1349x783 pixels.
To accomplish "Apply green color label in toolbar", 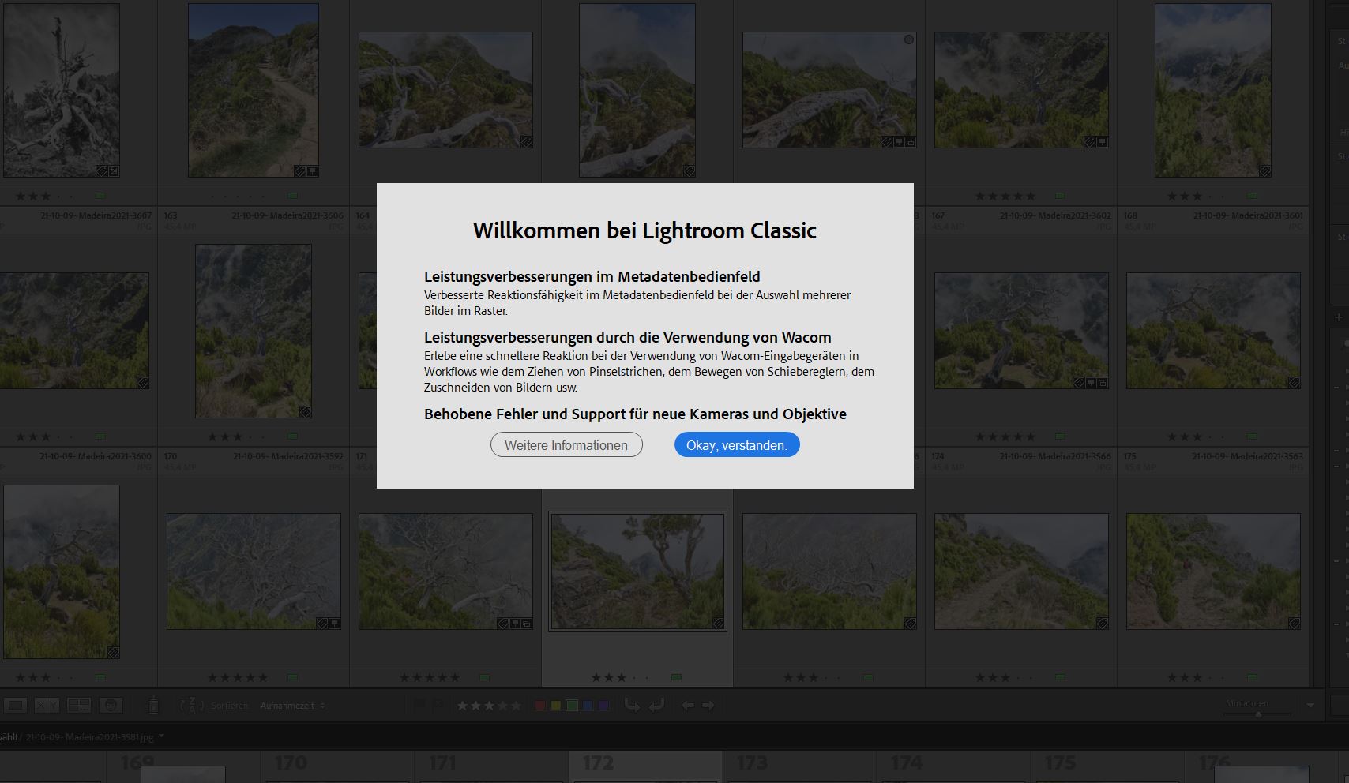I will tap(572, 706).
